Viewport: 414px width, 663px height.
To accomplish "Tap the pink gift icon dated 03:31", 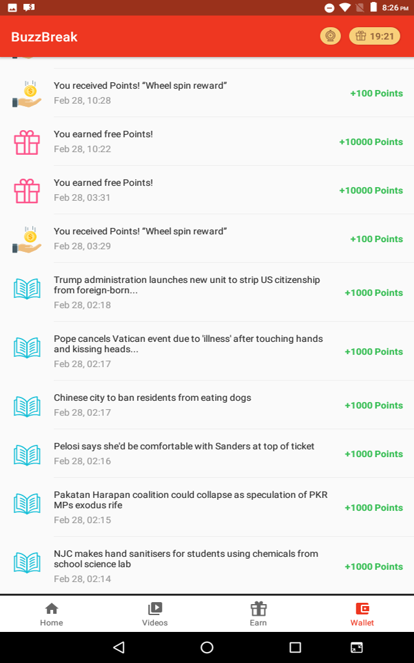I will (27, 190).
